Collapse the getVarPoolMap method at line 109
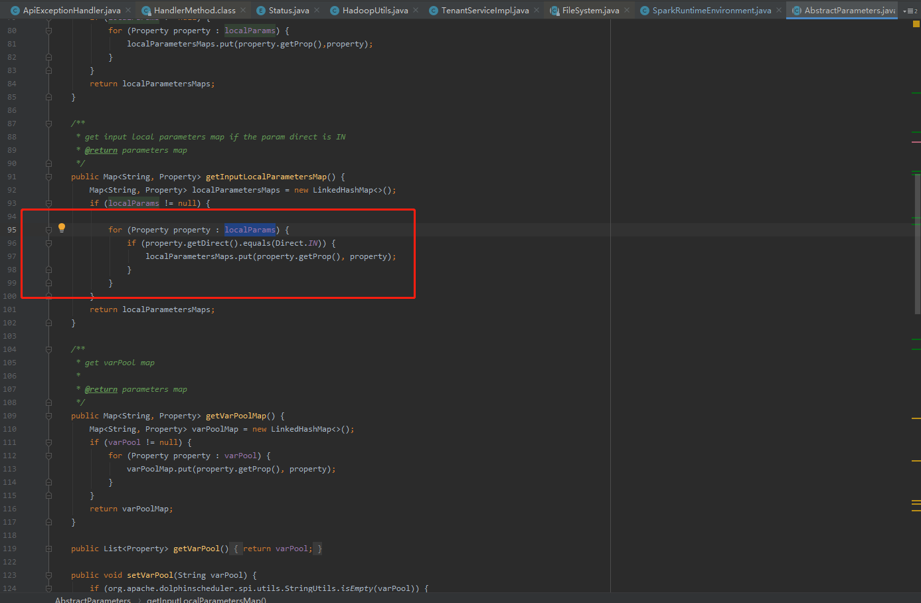Screen dimensions: 921x603 pyautogui.click(x=48, y=416)
